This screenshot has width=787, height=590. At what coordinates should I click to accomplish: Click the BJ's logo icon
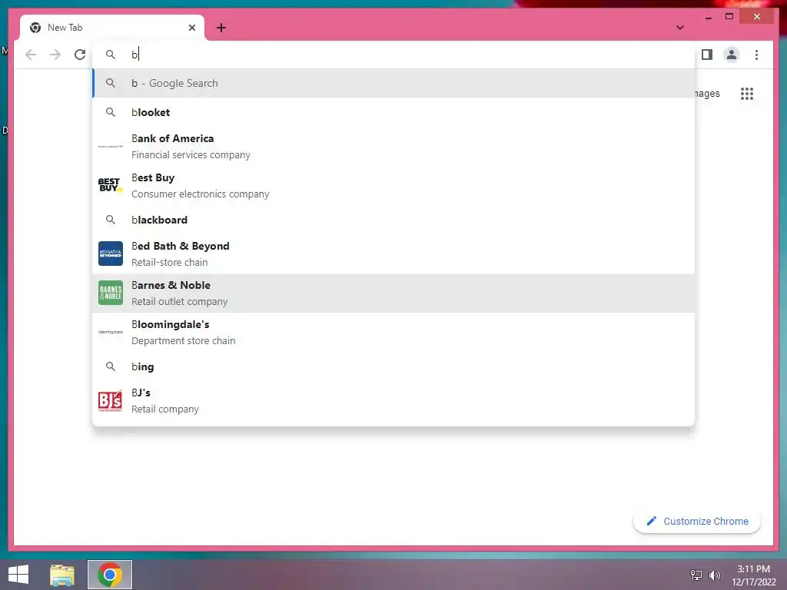[x=111, y=401]
